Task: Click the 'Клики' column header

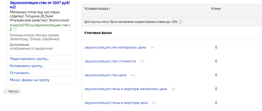Action: point(216,9)
